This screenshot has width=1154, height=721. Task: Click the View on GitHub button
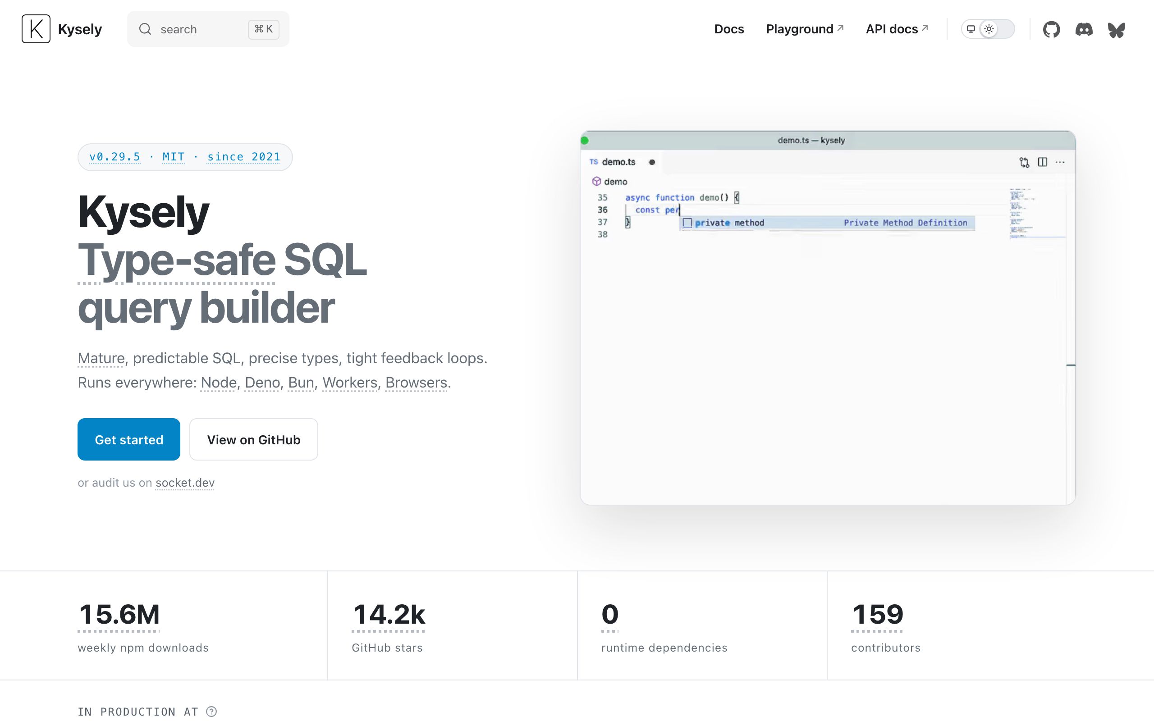click(254, 439)
